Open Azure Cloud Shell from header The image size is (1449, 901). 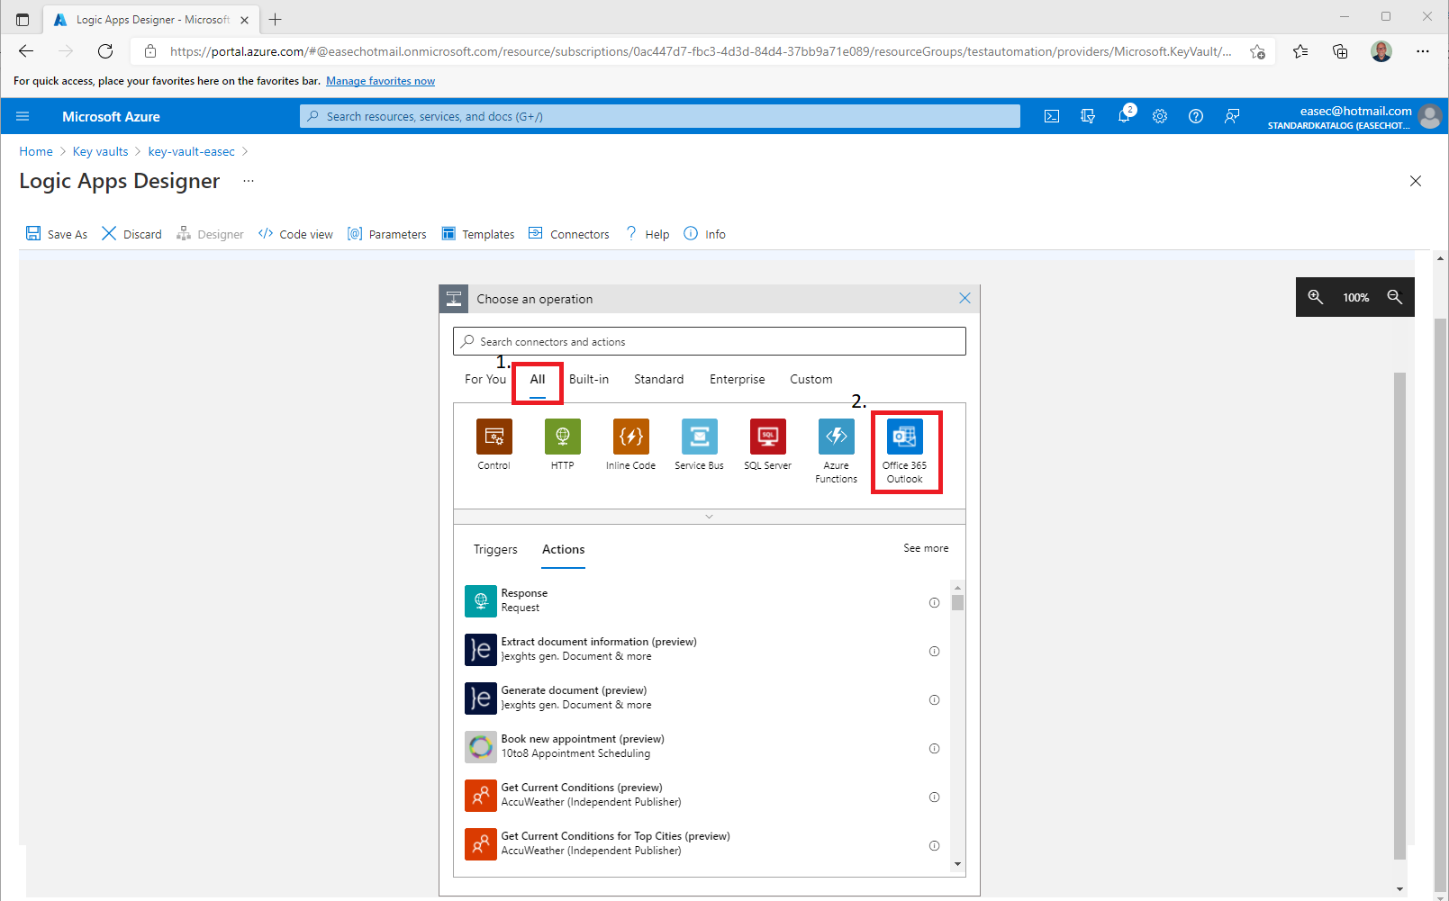point(1051,116)
